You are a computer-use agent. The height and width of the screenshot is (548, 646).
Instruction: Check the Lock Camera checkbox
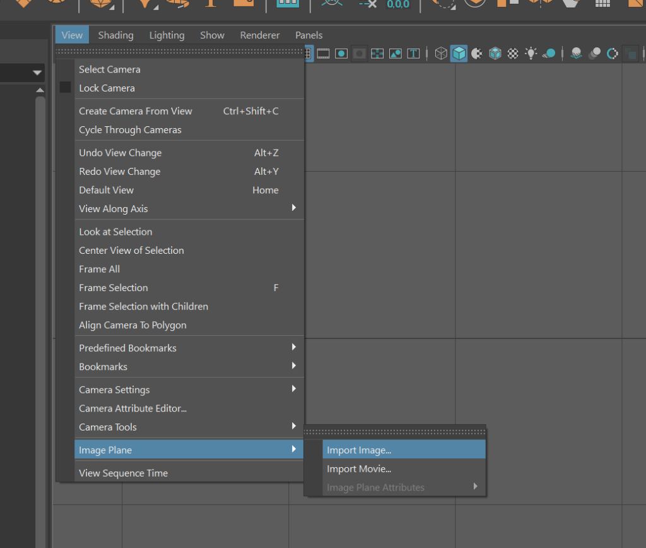[66, 88]
